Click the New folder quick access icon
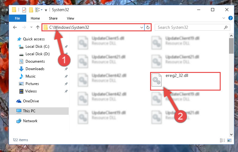 point(31,10)
